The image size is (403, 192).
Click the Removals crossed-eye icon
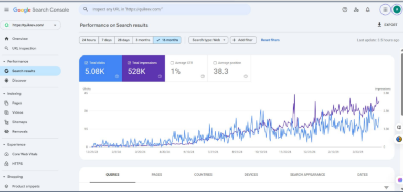7,131
